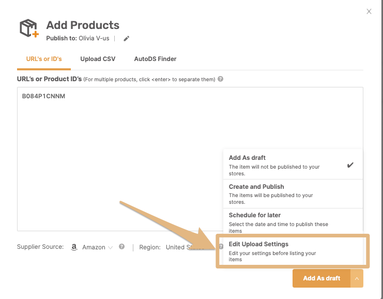The height and width of the screenshot is (299, 383).
Task: Click the Add Products box icon
Action: 29,28
